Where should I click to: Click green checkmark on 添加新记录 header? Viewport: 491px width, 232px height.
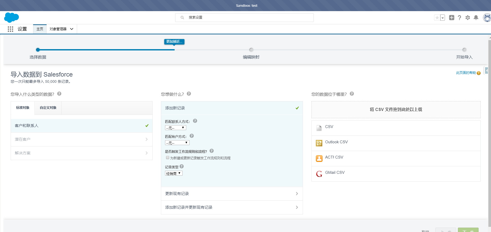pos(297,108)
